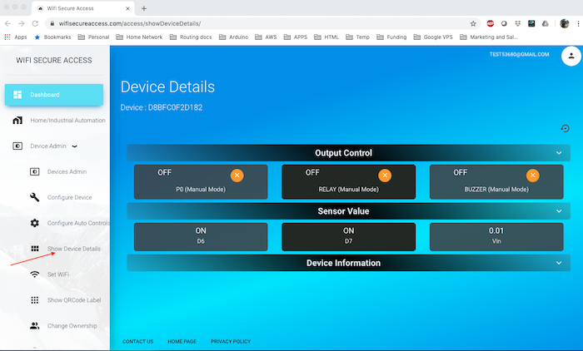Open Devices Admin page
The height and width of the screenshot is (351, 583).
pyautogui.click(x=67, y=171)
